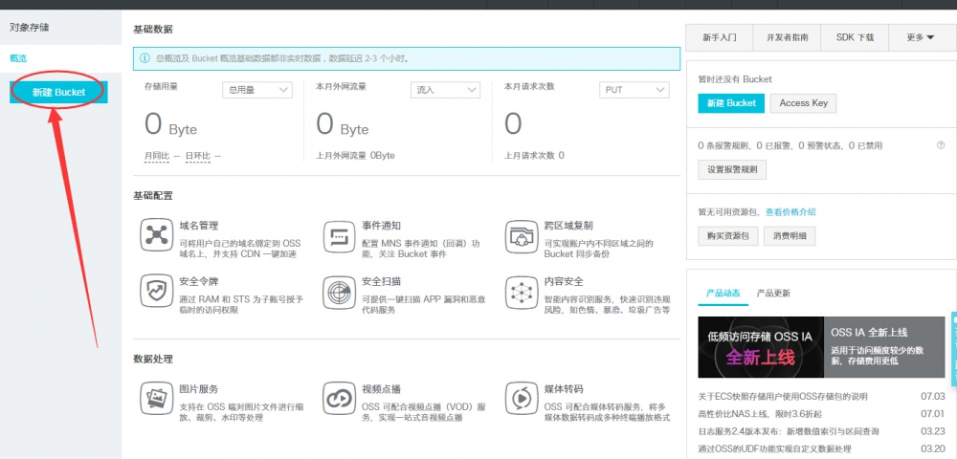The height and width of the screenshot is (459, 957).
Task: Open the 域名管理 domain icon
Action: point(156,235)
